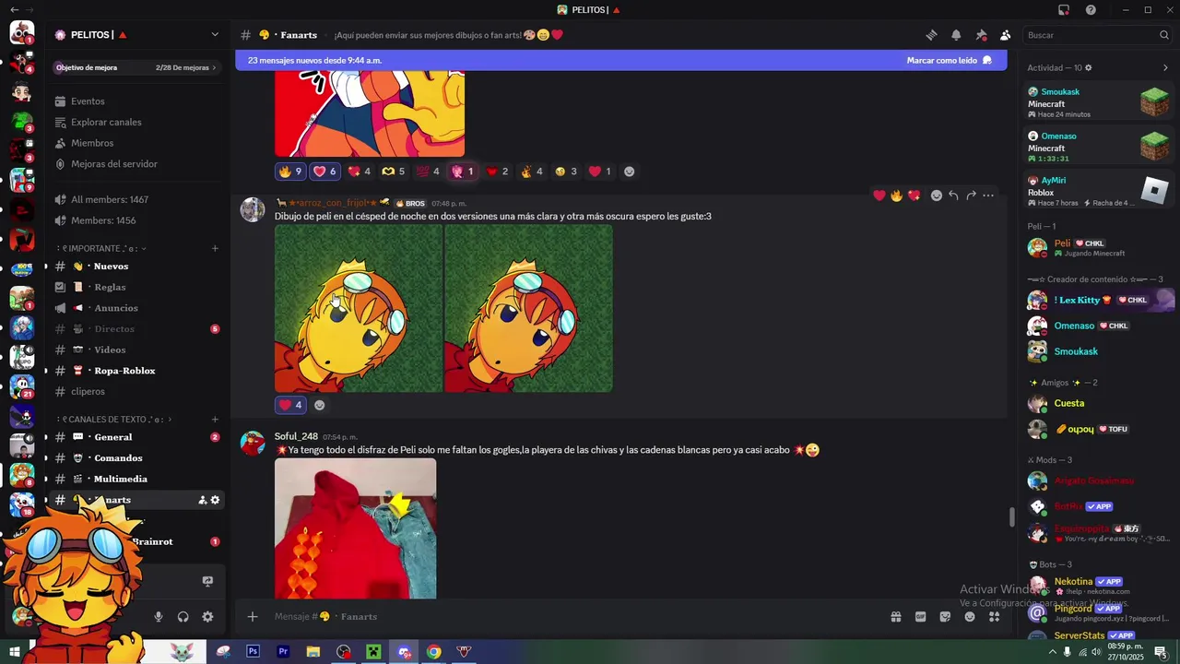Open the emoji picker in message bar
This screenshot has width=1180, height=664.
tap(970, 617)
